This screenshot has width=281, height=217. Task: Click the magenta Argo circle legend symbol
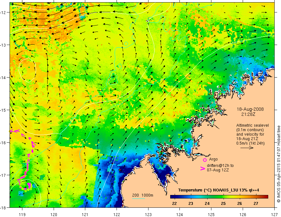[x=205, y=160]
